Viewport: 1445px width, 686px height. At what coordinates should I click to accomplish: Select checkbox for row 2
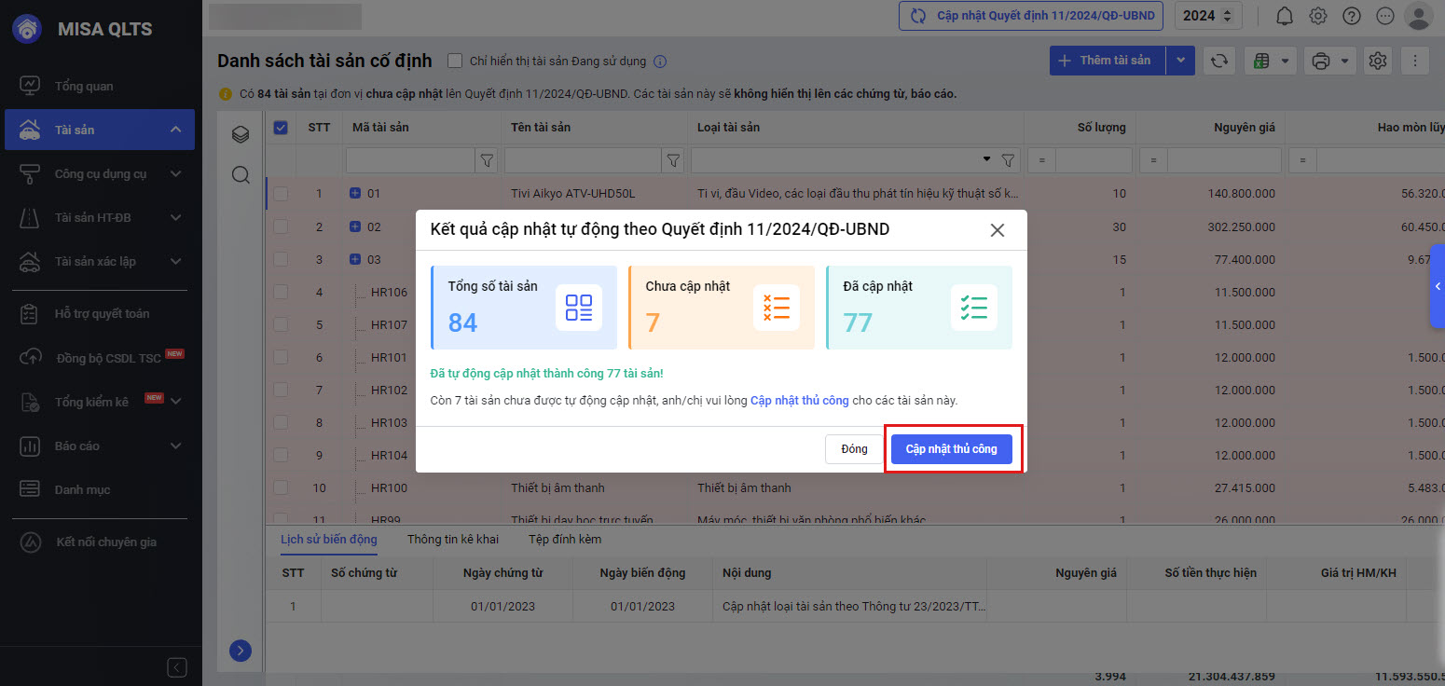tap(281, 226)
